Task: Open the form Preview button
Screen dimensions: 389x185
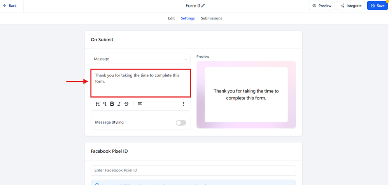Action: [322, 6]
